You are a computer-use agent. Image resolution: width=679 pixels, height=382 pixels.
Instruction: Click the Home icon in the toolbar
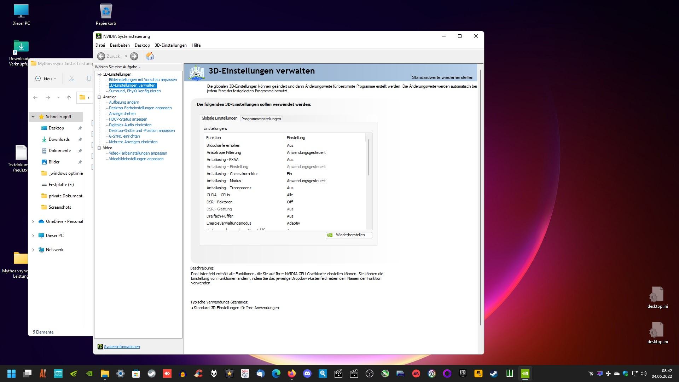coord(150,56)
